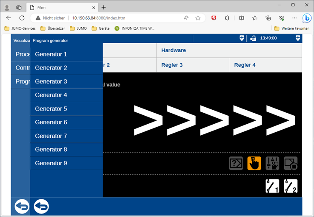Toggle binary switch 2
The height and width of the screenshot is (217, 314).
click(x=291, y=186)
